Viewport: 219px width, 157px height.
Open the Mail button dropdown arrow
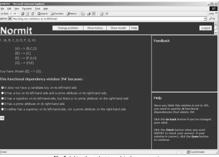coord(85,14)
